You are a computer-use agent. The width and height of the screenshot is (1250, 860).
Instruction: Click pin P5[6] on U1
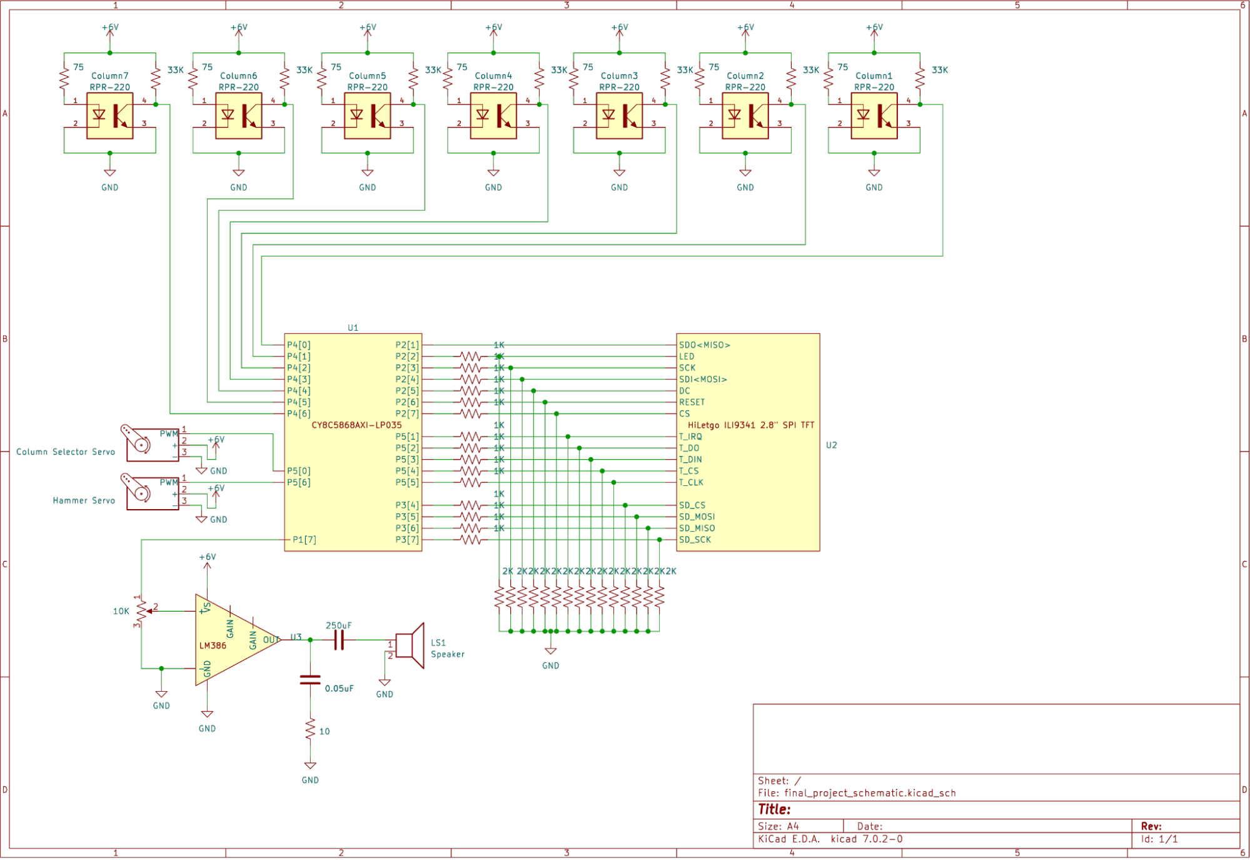coord(298,482)
